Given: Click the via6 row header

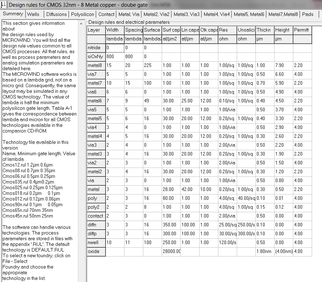Looking at the screenshot, I should (96, 92).
